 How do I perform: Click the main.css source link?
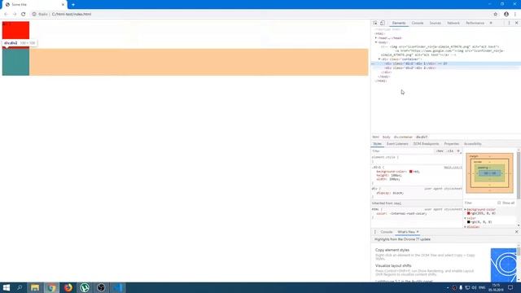pyautogui.click(x=453, y=168)
